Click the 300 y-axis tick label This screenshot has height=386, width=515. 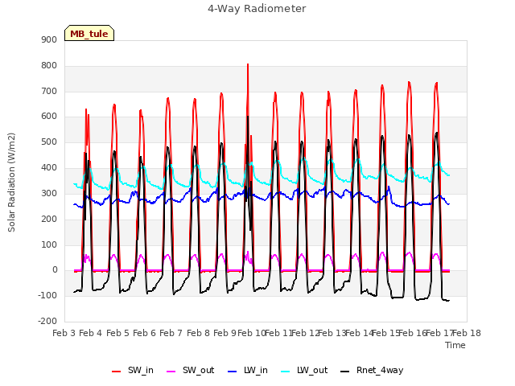click(49, 193)
